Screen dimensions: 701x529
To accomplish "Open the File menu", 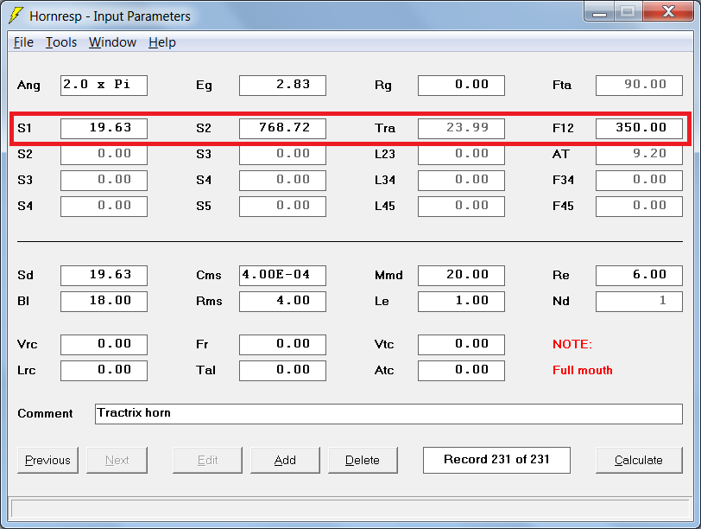I will tap(23, 42).
